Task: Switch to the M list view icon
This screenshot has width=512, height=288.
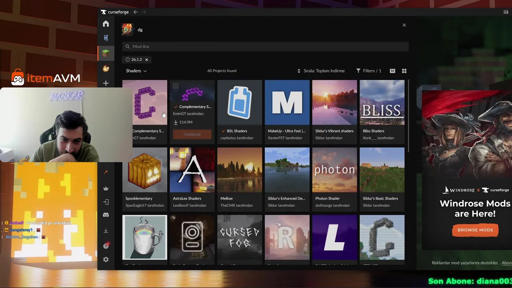Action: click(392, 71)
